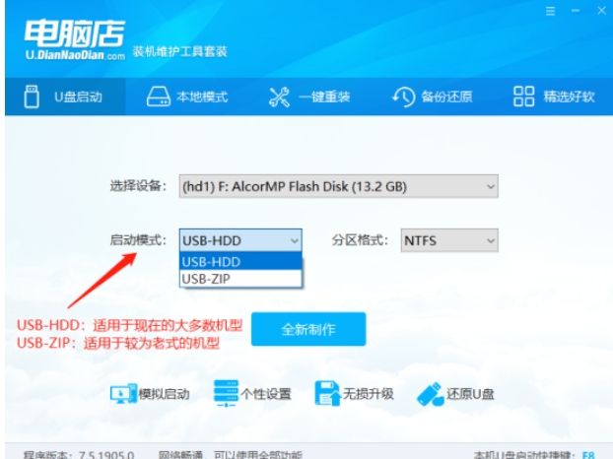Click the hard disk icon for 本地模式
The width and height of the screenshot is (613, 459).
pyautogui.click(x=159, y=97)
